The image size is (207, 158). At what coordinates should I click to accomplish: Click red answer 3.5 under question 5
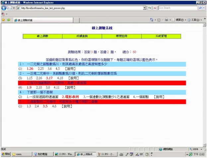(x=45, y=106)
